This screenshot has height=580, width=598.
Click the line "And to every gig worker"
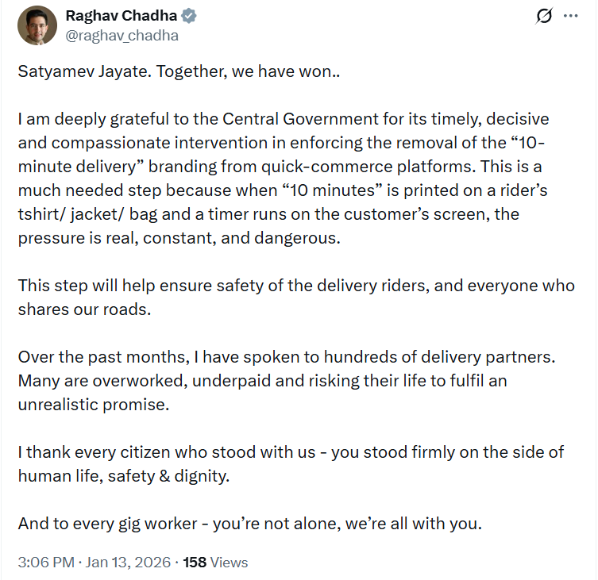pos(250,523)
